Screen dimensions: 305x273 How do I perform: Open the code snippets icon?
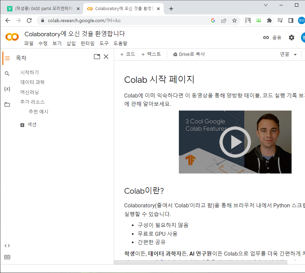coord(7,246)
